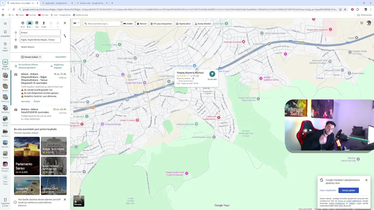Click Hayır, teşekkürler link
Image resolution: width=374 pixels, height=210 pixels.
[328, 190]
